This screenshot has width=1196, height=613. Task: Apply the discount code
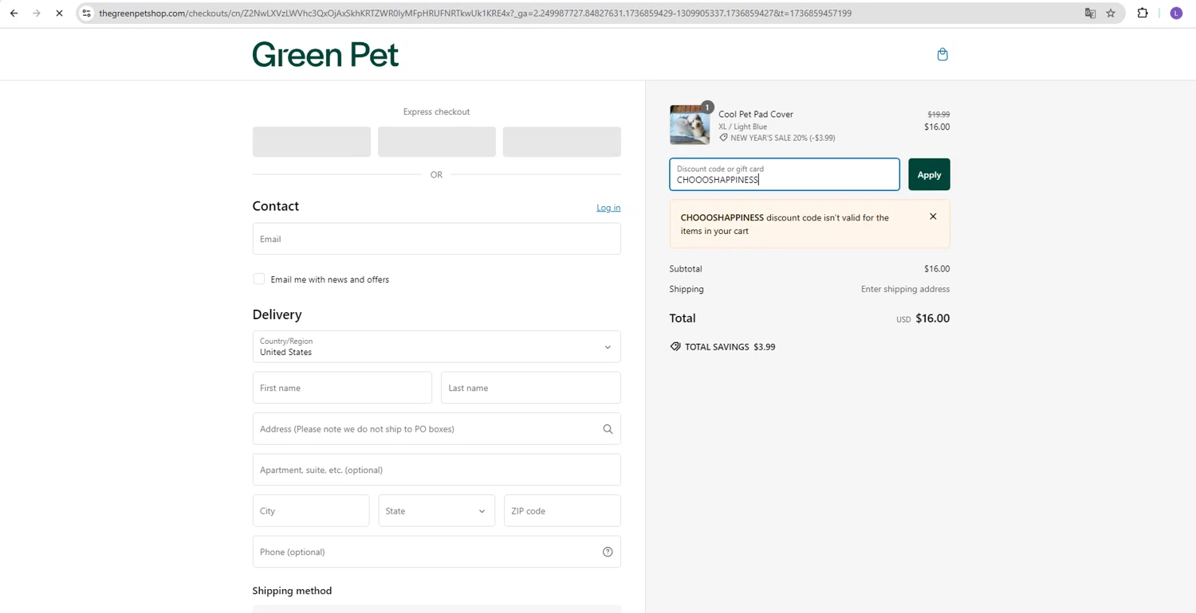pyautogui.click(x=929, y=174)
